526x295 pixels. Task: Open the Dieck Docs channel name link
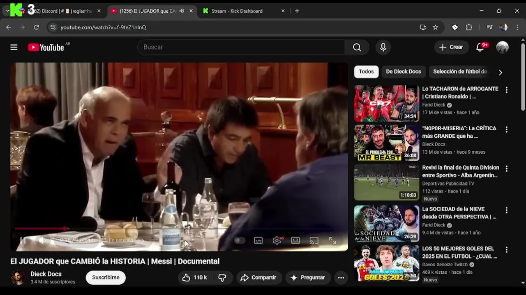point(46,274)
